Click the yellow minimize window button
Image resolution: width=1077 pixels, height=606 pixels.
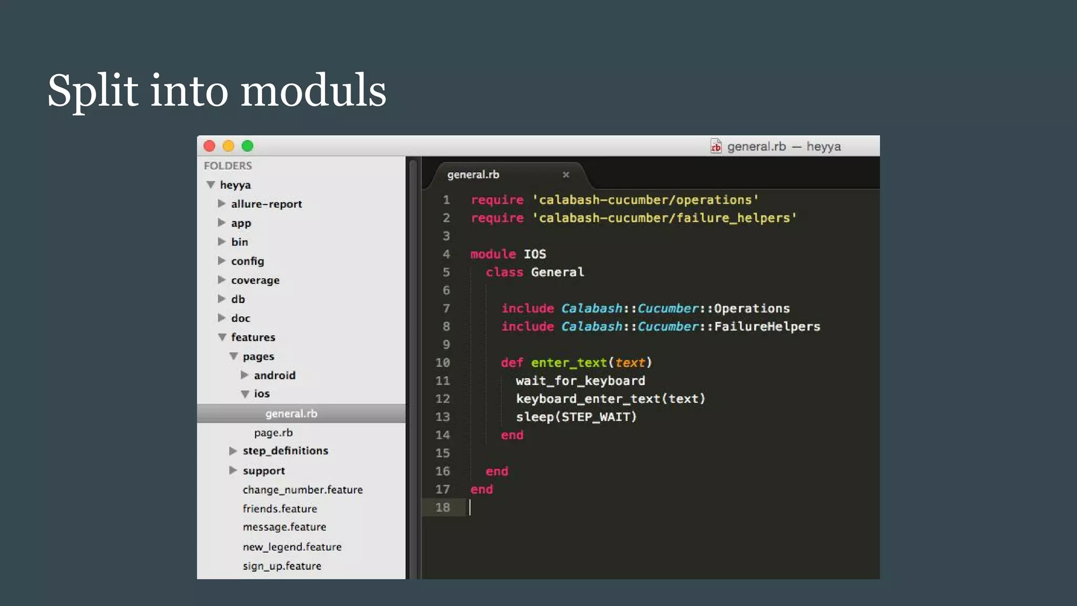click(228, 146)
